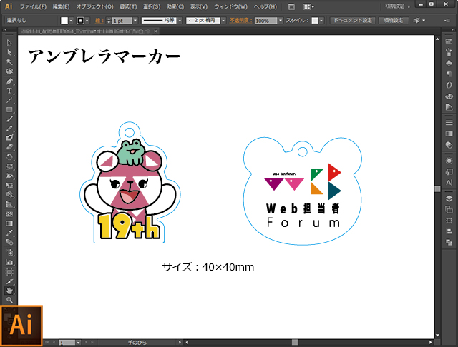
Task: Select the Rectangle tool
Action: point(9,109)
